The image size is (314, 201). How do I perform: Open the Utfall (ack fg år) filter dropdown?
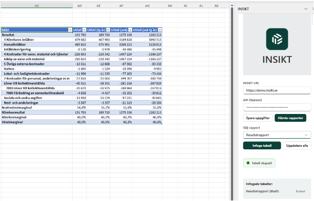(x=160, y=30)
